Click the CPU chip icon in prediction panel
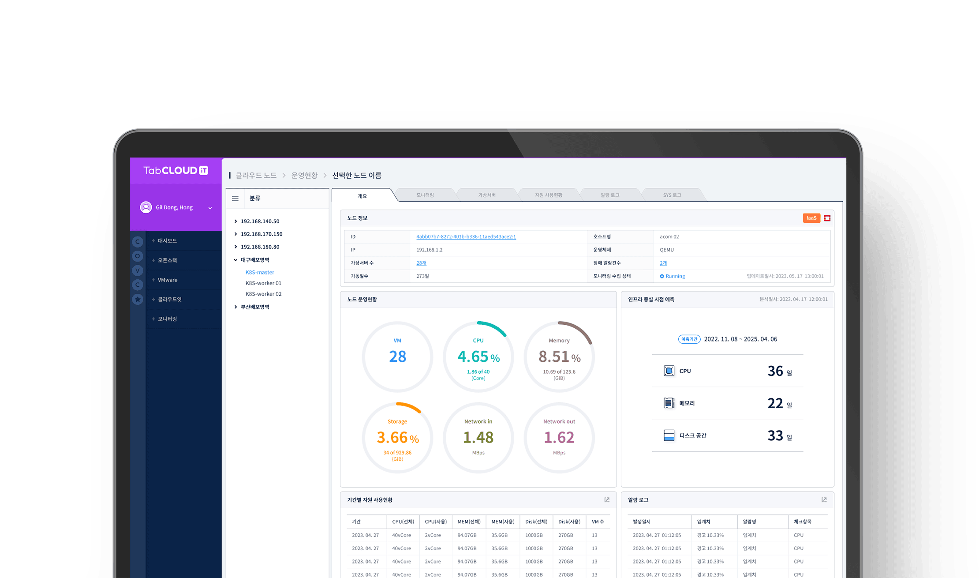Image resolution: width=979 pixels, height=578 pixels. point(669,371)
